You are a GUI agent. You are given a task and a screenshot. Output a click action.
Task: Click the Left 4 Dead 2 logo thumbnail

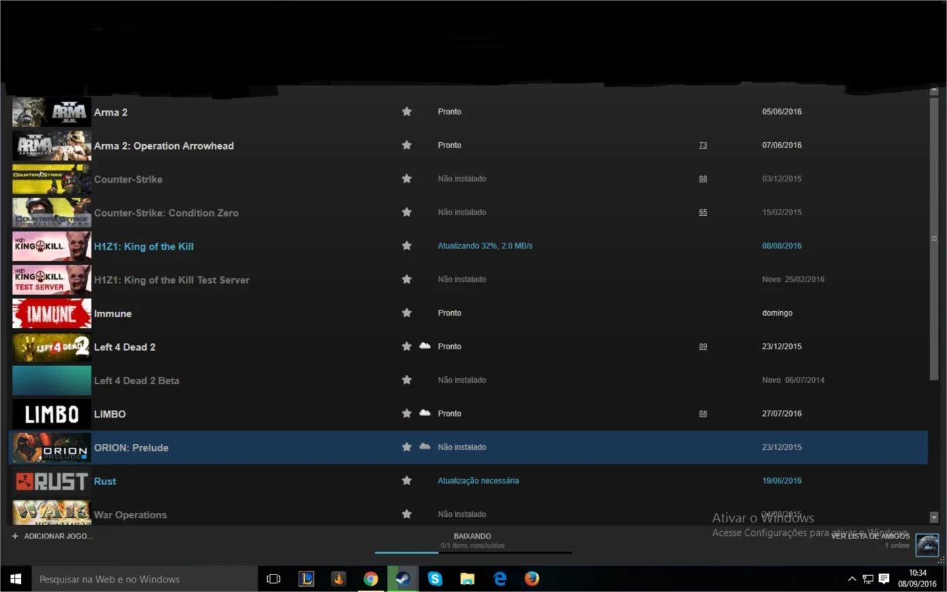51,347
